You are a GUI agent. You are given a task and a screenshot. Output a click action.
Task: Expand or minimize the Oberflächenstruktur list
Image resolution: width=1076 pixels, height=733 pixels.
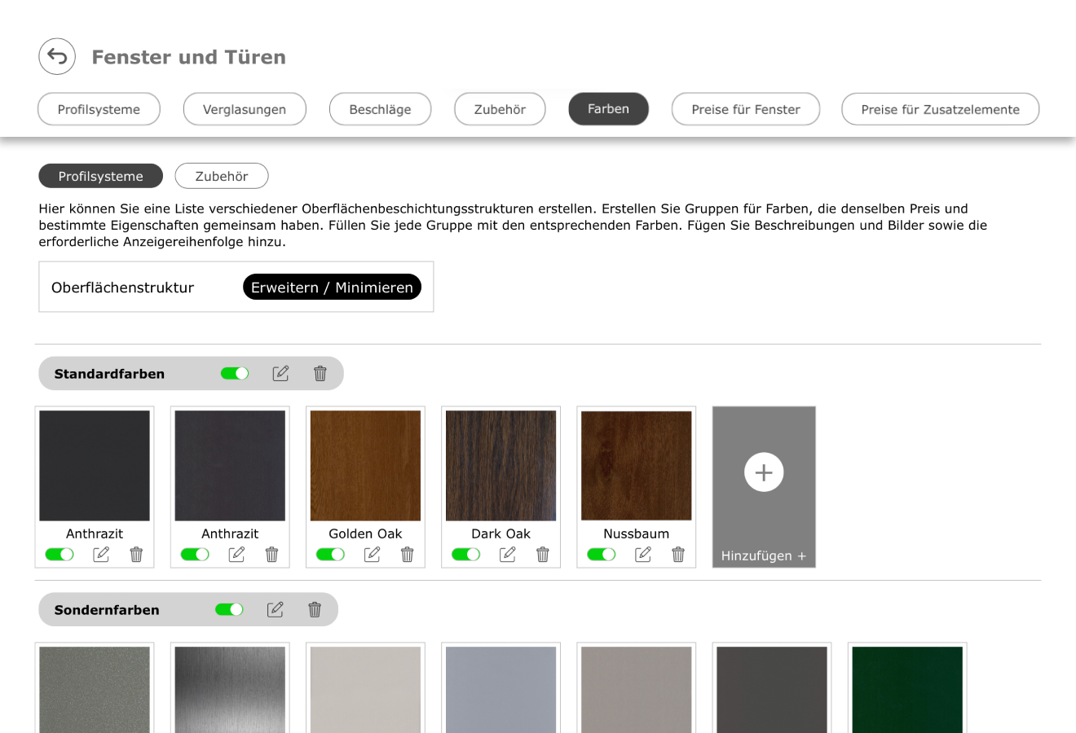click(x=332, y=287)
